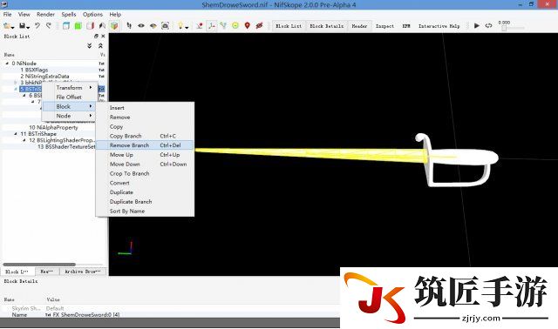Toggle the Block Details panel button

[x=326, y=26]
